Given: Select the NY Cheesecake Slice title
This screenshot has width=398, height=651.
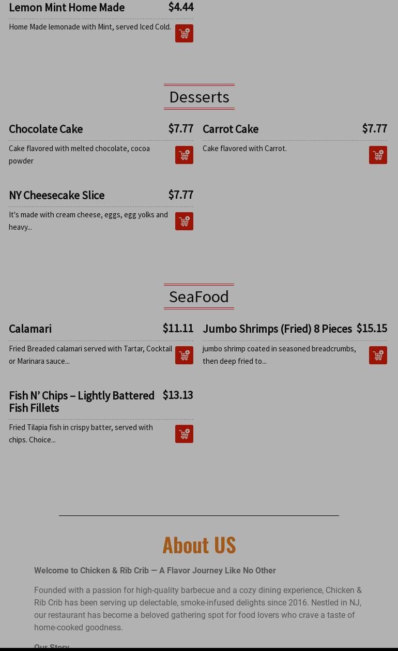Looking at the screenshot, I should (x=57, y=195).
